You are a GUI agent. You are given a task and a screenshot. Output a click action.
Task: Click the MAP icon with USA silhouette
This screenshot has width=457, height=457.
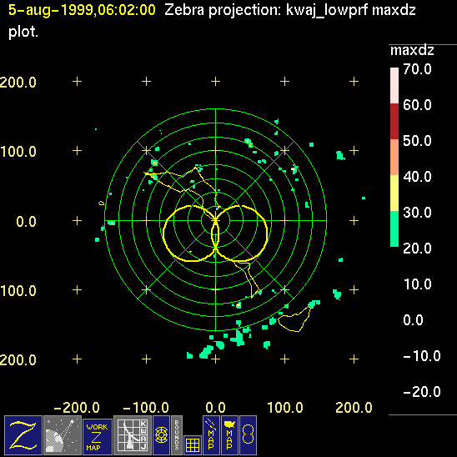point(229,435)
